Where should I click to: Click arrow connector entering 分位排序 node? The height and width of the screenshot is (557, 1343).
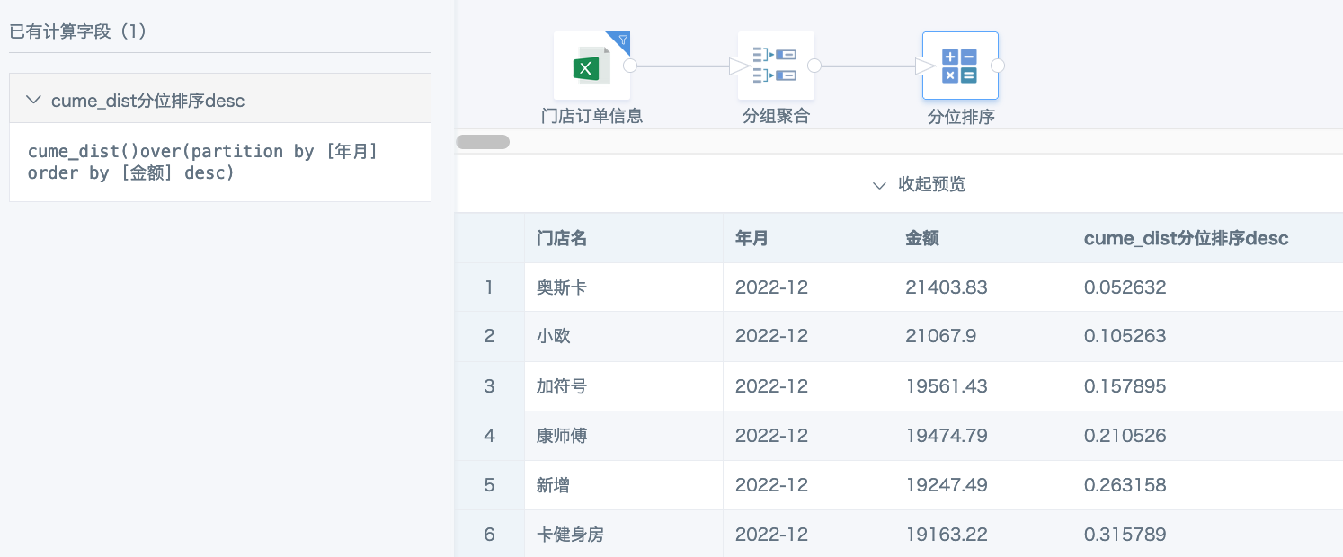tap(926, 66)
